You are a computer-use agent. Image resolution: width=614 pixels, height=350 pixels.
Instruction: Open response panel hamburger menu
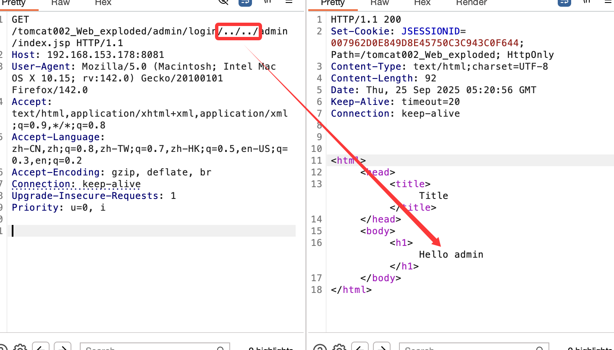click(x=608, y=2)
